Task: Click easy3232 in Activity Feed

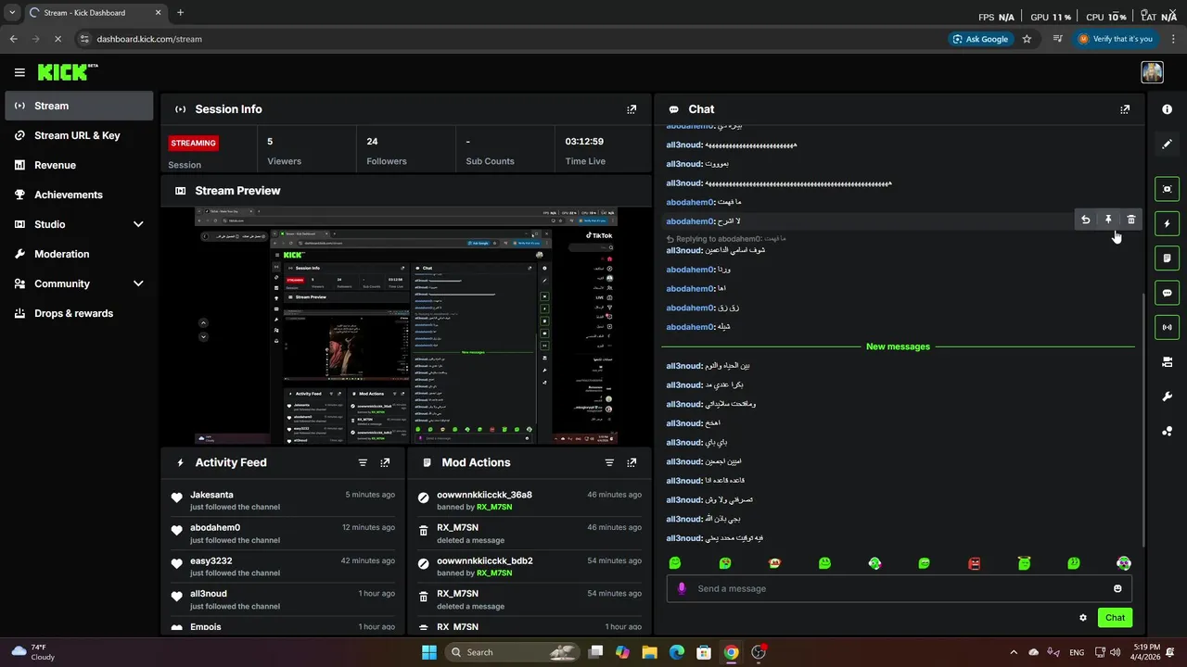Action: point(211,560)
